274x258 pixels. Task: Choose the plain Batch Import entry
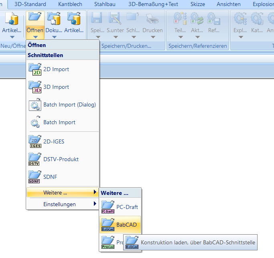[x=63, y=122]
